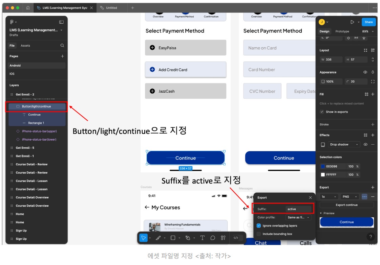Open the Drop shadow effect type dropdown
Image resolution: width=380 pixels, height=265 pixels.
pos(344,144)
